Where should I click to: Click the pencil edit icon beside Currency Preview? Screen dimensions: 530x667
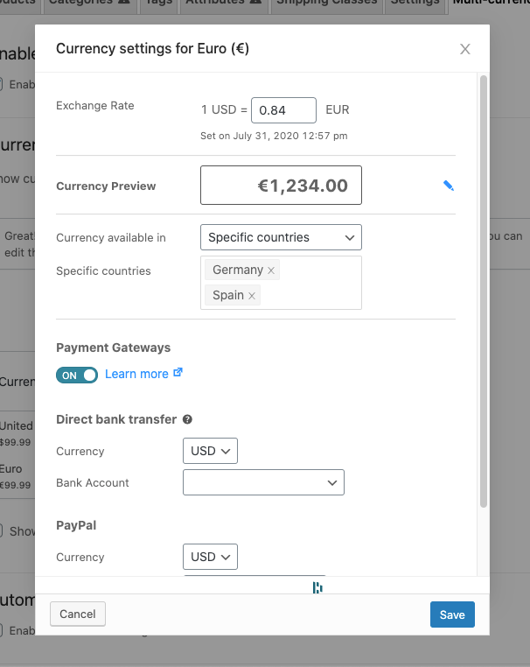pyautogui.click(x=449, y=186)
